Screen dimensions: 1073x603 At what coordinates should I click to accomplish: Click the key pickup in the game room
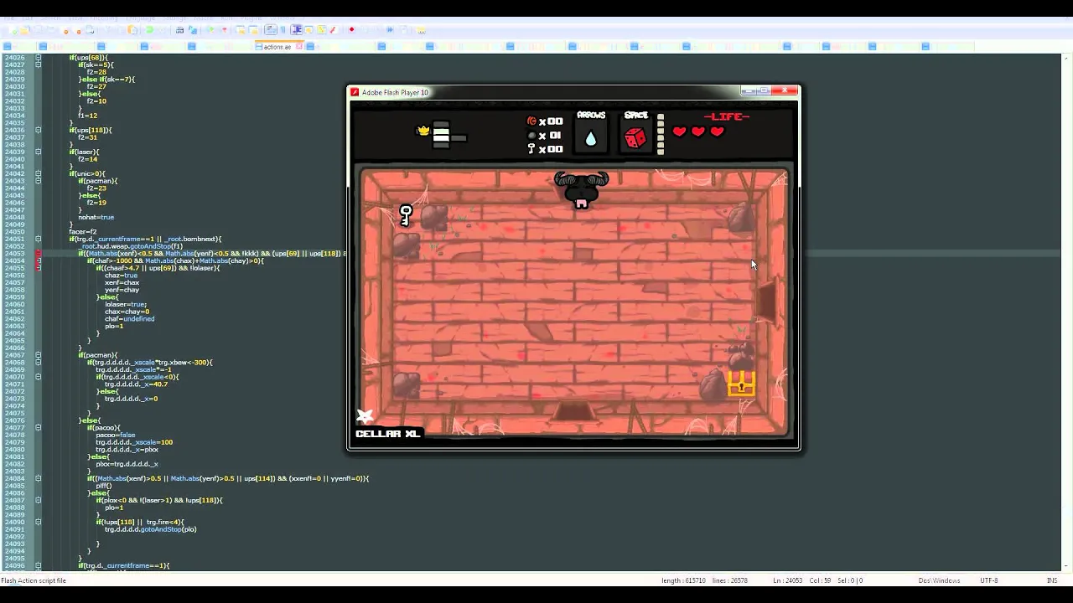coord(406,215)
